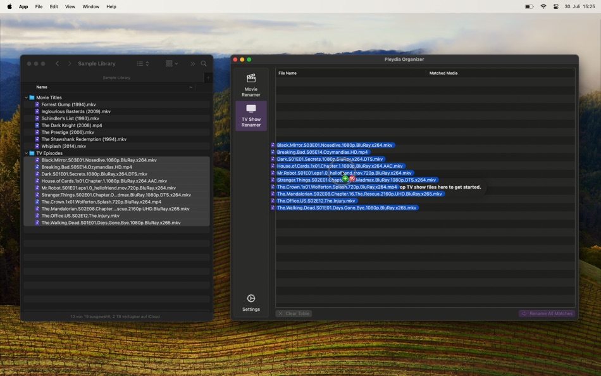This screenshot has width=601, height=376.
Task: Go back in Finder Sample Library window
Action: pos(57,64)
